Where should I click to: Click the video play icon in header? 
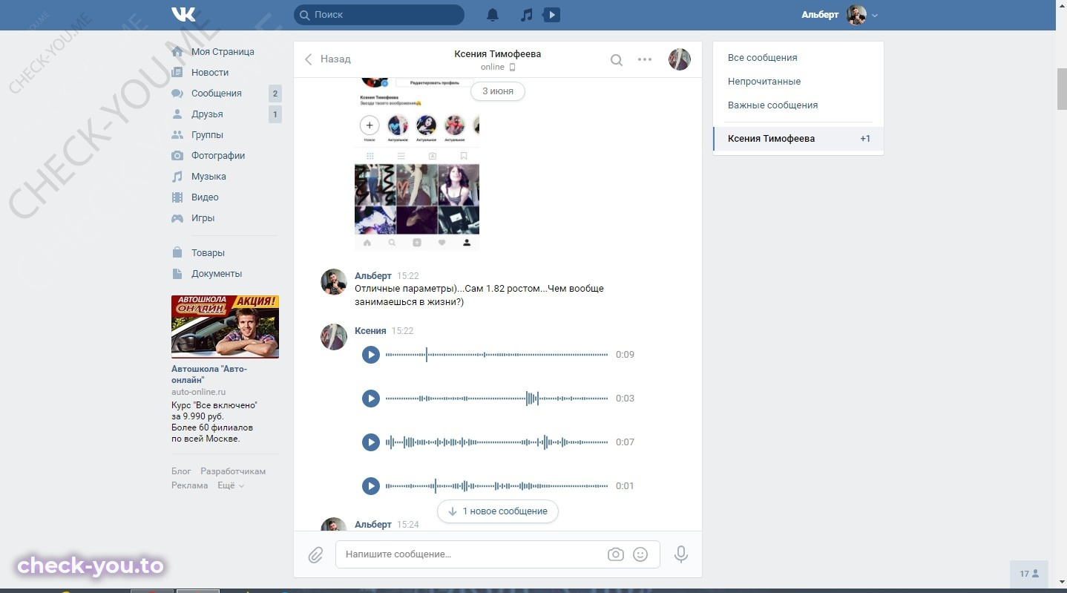coord(551,15)
